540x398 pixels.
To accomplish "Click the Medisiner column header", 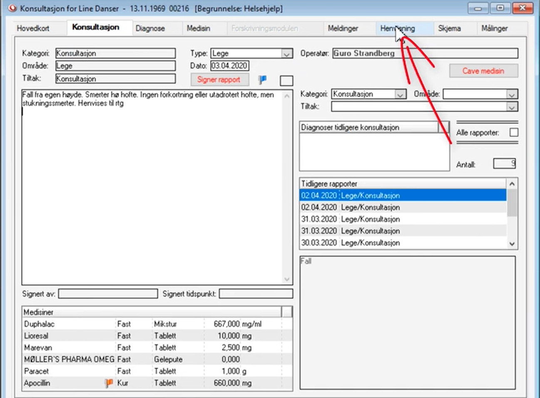I will coord(152,312).
